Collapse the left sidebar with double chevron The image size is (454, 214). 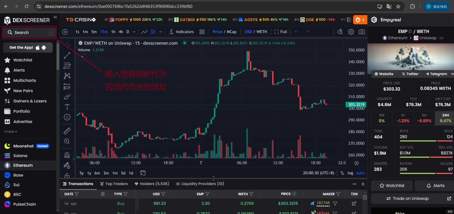pyautogui.click(x=55, y=17)
